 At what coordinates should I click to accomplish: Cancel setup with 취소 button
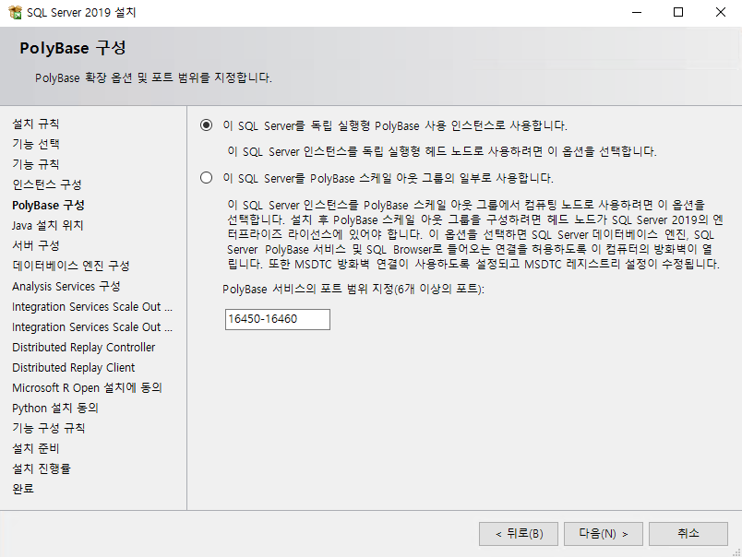pos(688,534)
